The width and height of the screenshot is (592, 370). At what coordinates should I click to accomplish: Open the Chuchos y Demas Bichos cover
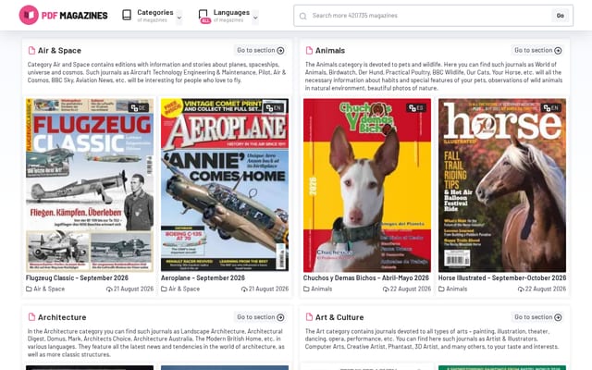tap(367, 185)
